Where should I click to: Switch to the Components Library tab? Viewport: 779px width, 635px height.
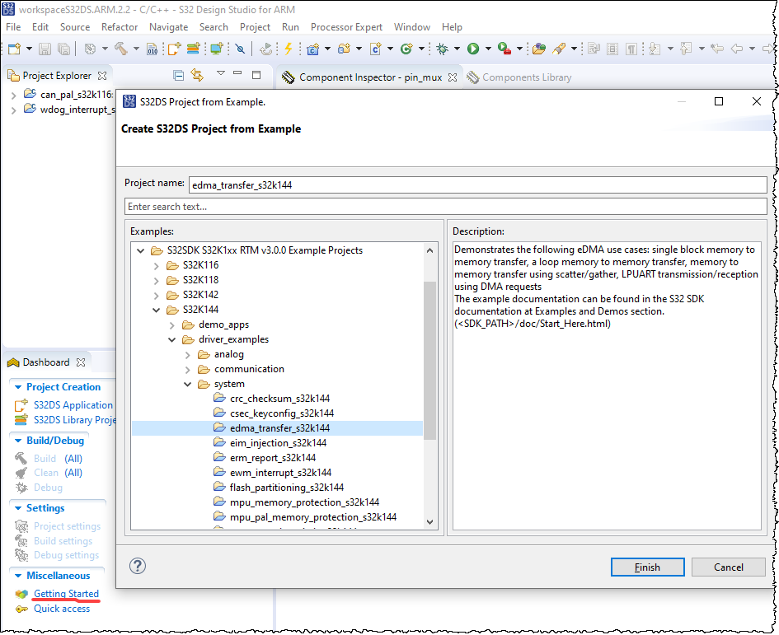pos(519,77)
